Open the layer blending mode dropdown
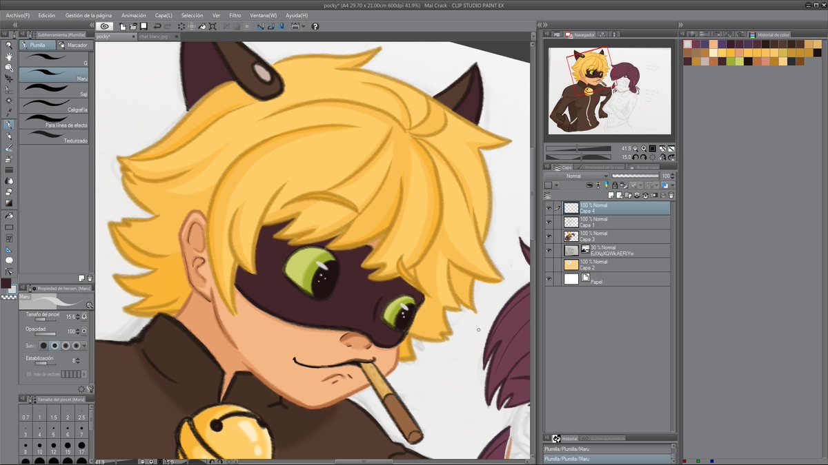Screen dimensions: 828x465 click(x=576, y=176)
